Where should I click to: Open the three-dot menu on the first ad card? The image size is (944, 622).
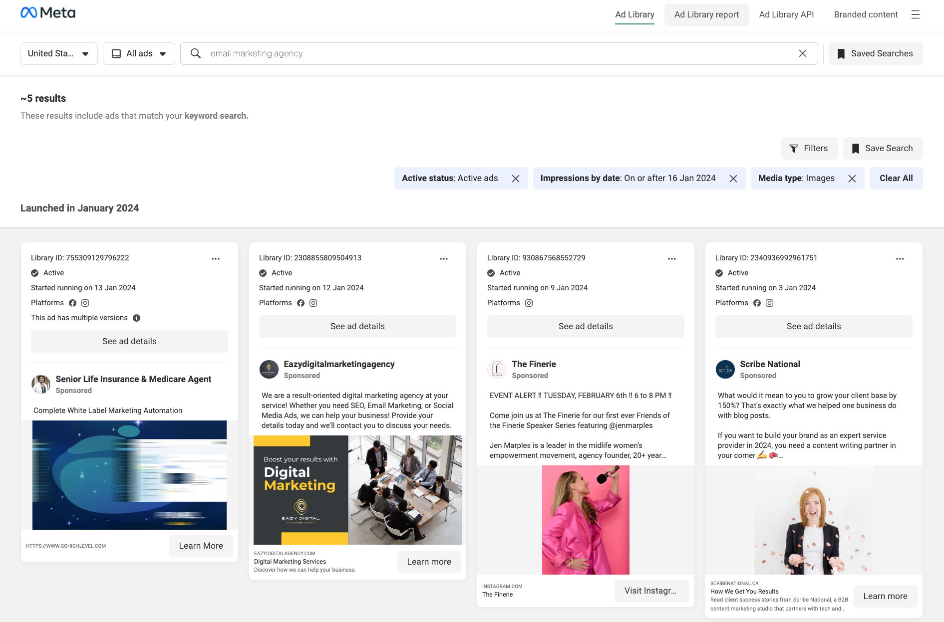[x=215, y=258]
